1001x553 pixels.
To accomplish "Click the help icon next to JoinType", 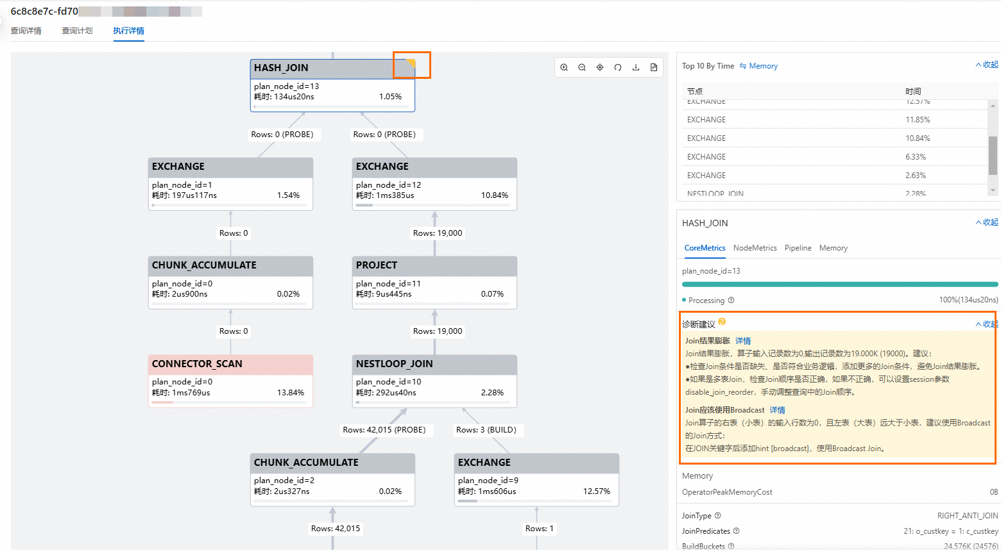I will pyautogui.click(x=717, y=515).
